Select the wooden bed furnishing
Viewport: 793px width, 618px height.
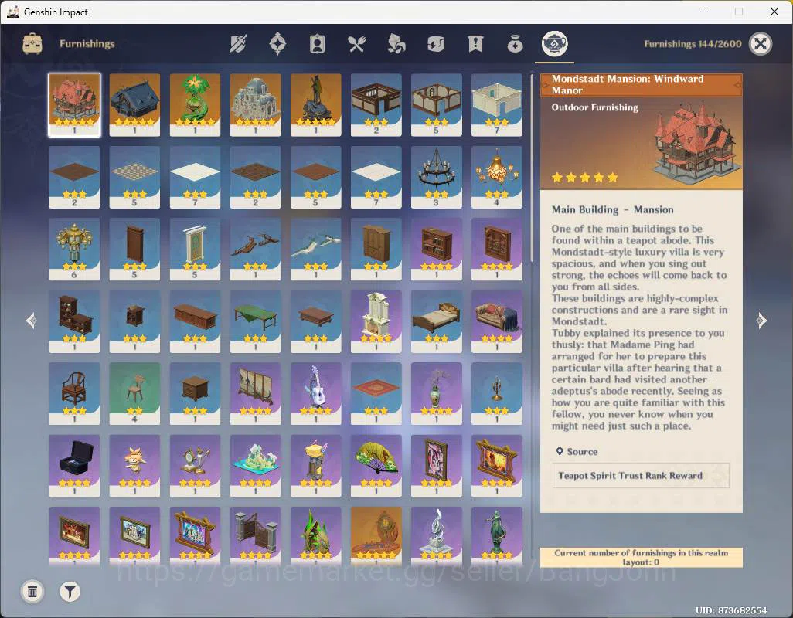coord(436,321)
